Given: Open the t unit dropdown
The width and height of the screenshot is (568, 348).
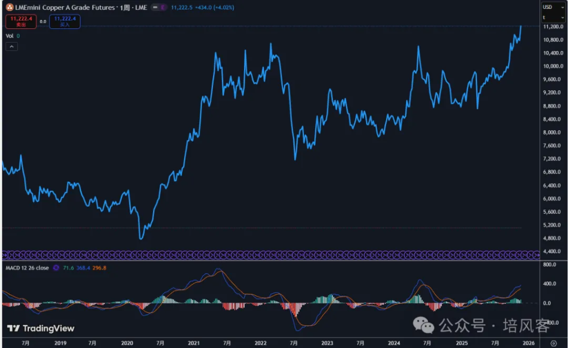Looking at the screenshot, I should point(550,17).
